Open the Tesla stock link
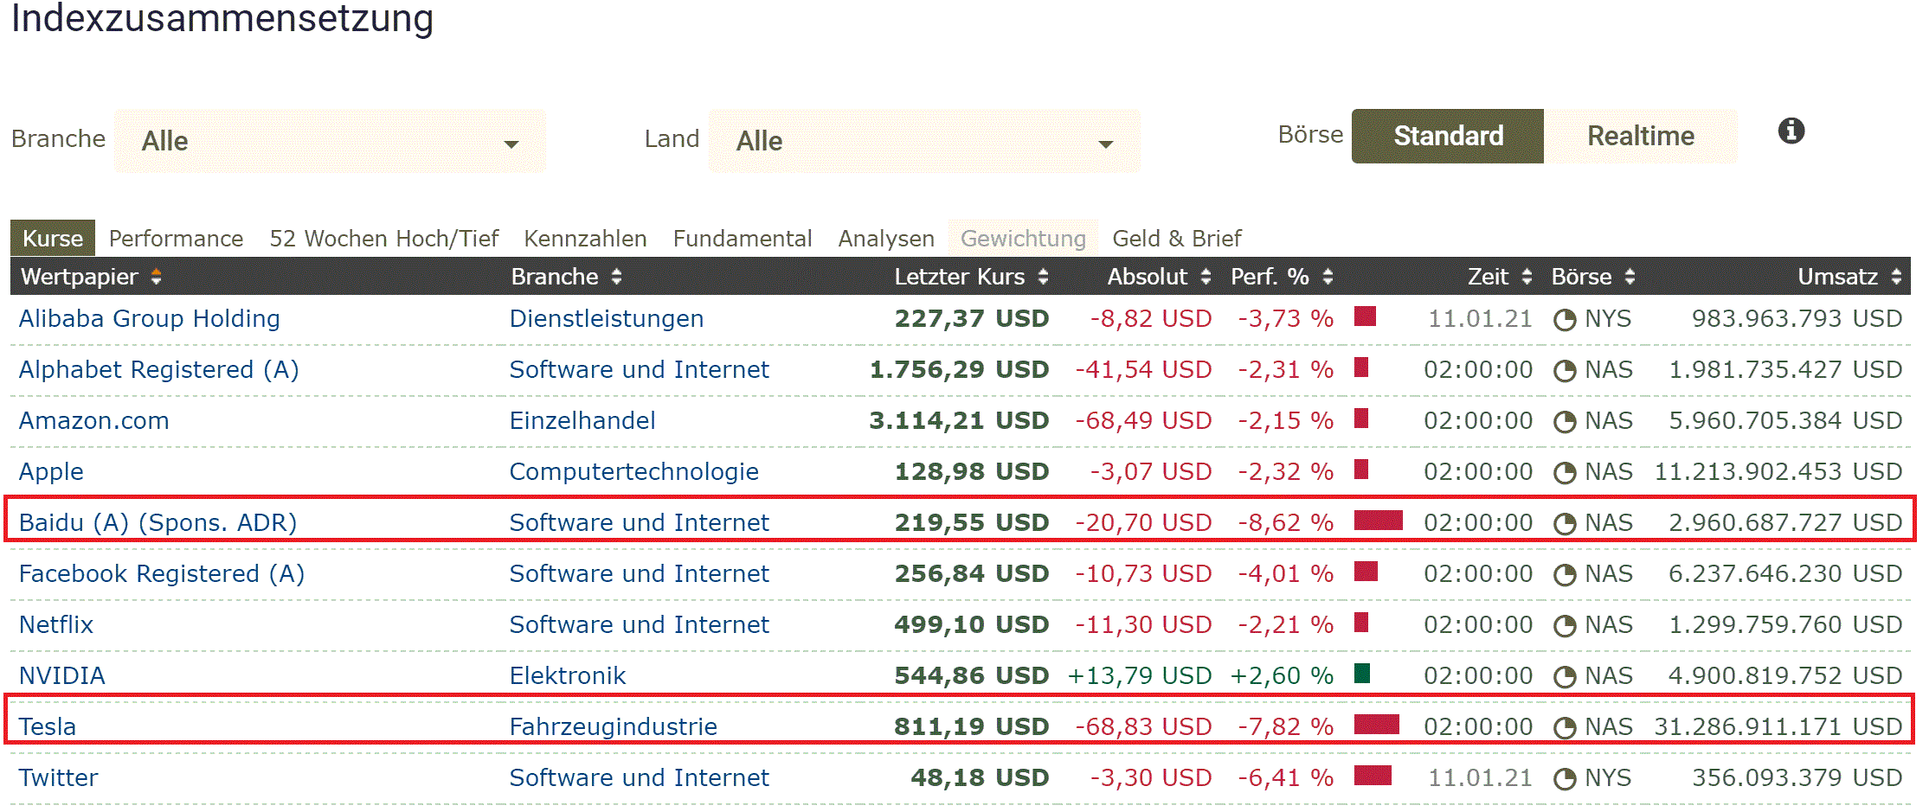Viewport: 1929px width, 812px height. pos(48,726)
